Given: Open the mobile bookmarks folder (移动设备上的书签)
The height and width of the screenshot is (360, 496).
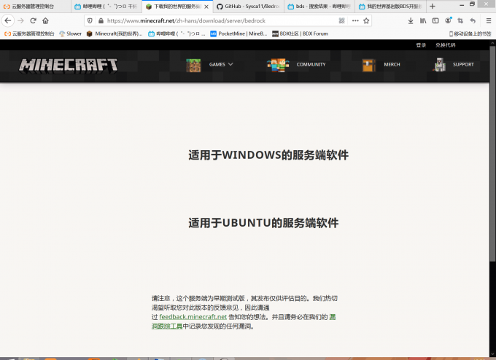Looking at the screenshot, I should 470,34.
